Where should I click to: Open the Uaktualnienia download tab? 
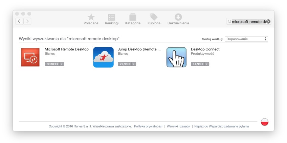pos(178,19)
